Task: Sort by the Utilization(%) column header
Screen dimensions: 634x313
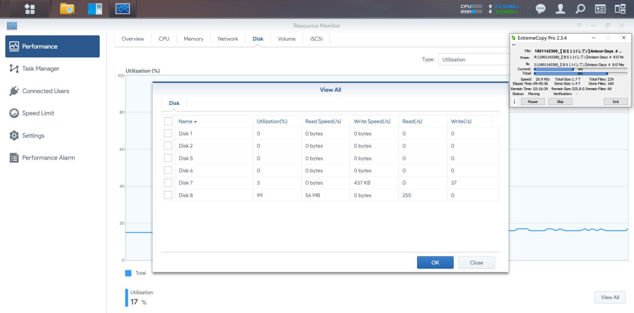Action: tap(272, 121)
